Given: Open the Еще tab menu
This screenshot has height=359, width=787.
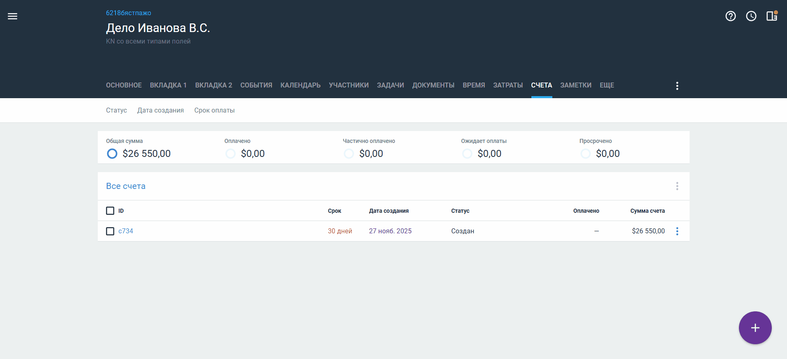Looking at the screenshot, I should [x=607, y=85].
